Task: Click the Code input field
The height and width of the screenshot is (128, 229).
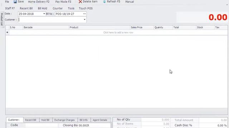Action: pos(42,125)
